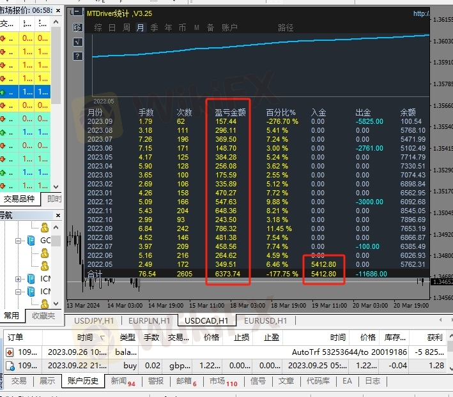Click navigator scroll down arrow
The image size is (453, 397).
[x=56, y=304]
